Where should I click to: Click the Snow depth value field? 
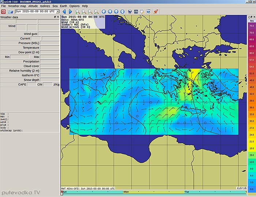click(x=49, y=80)
